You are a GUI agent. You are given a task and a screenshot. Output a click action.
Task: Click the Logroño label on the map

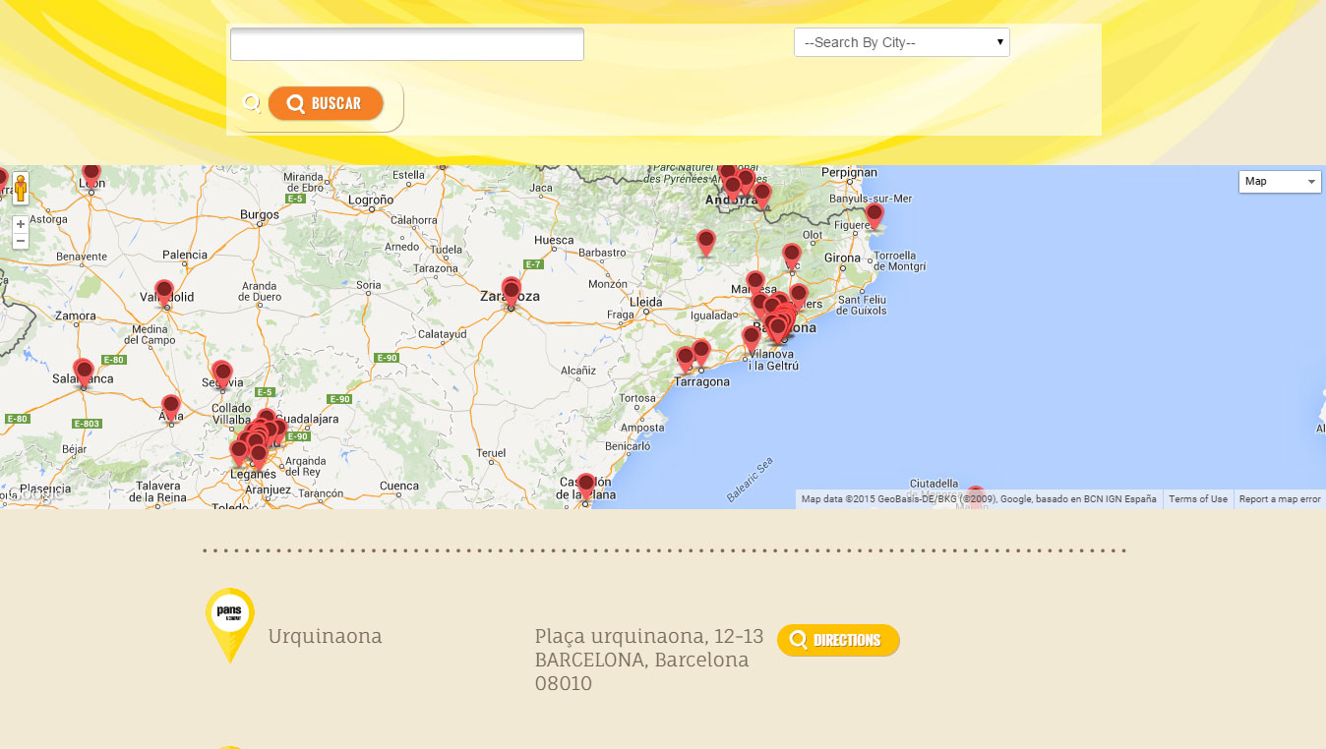point(371,199)
